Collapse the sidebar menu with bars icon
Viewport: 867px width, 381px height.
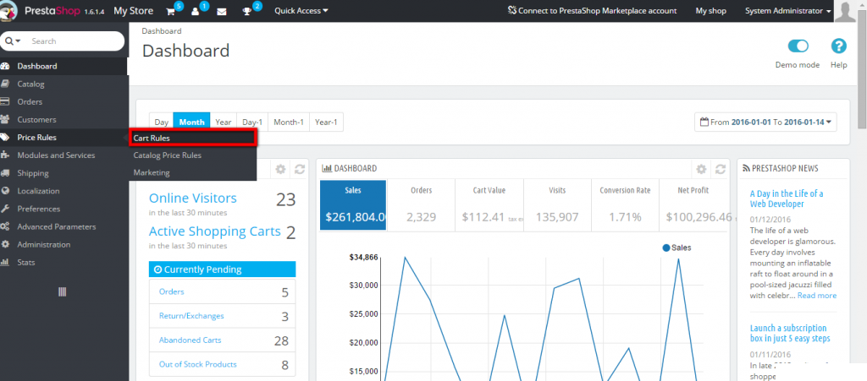tap(62, 291)
